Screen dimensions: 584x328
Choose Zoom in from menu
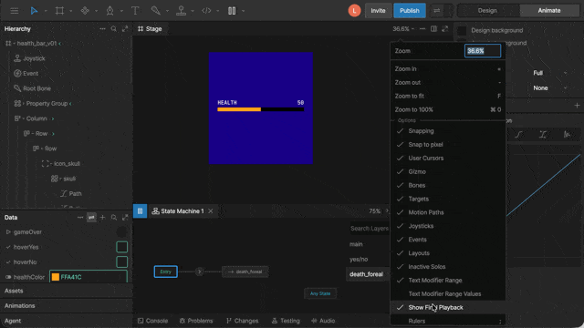coord(448,69)
